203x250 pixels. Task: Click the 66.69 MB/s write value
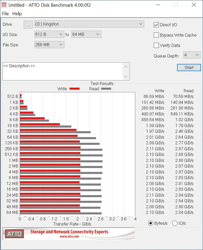pos(154,96)
